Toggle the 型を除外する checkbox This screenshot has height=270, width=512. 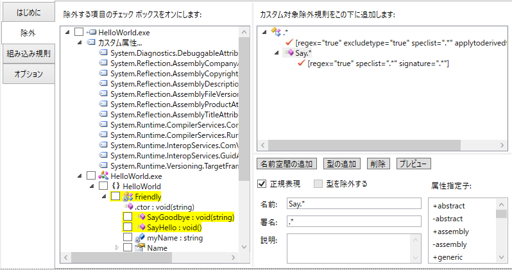(x=318, y=184)
